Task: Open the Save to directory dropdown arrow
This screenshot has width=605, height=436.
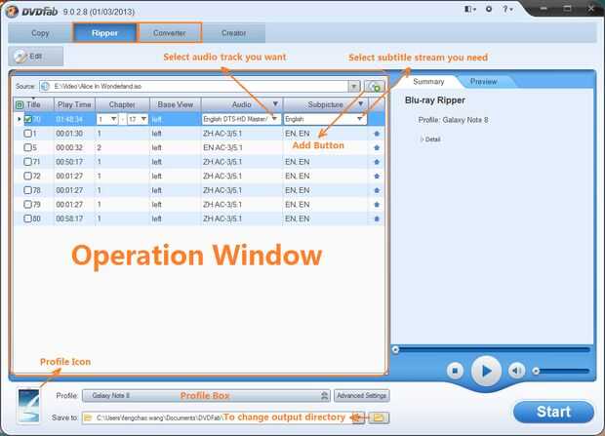Action: (358, 417)
